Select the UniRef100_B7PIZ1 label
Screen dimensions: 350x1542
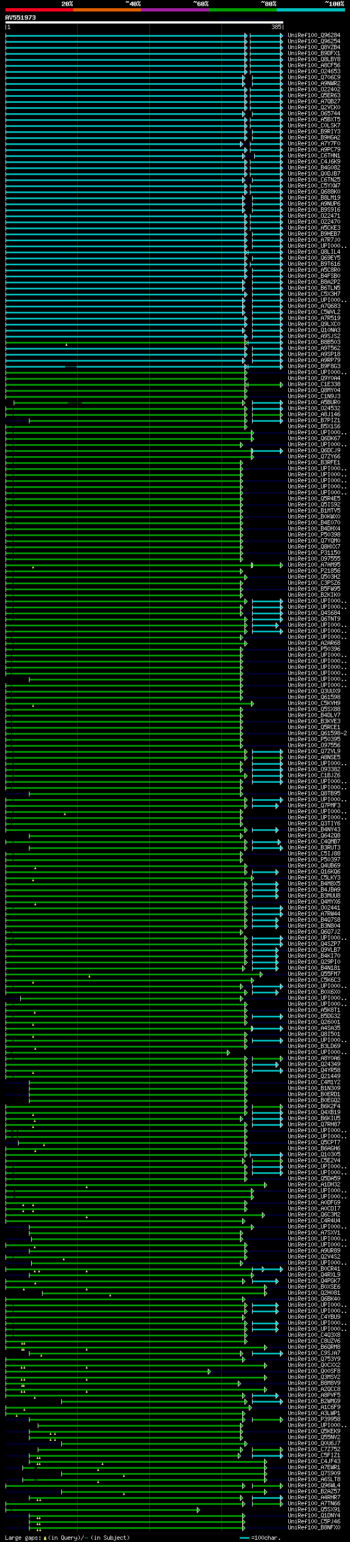coord(313,420)
